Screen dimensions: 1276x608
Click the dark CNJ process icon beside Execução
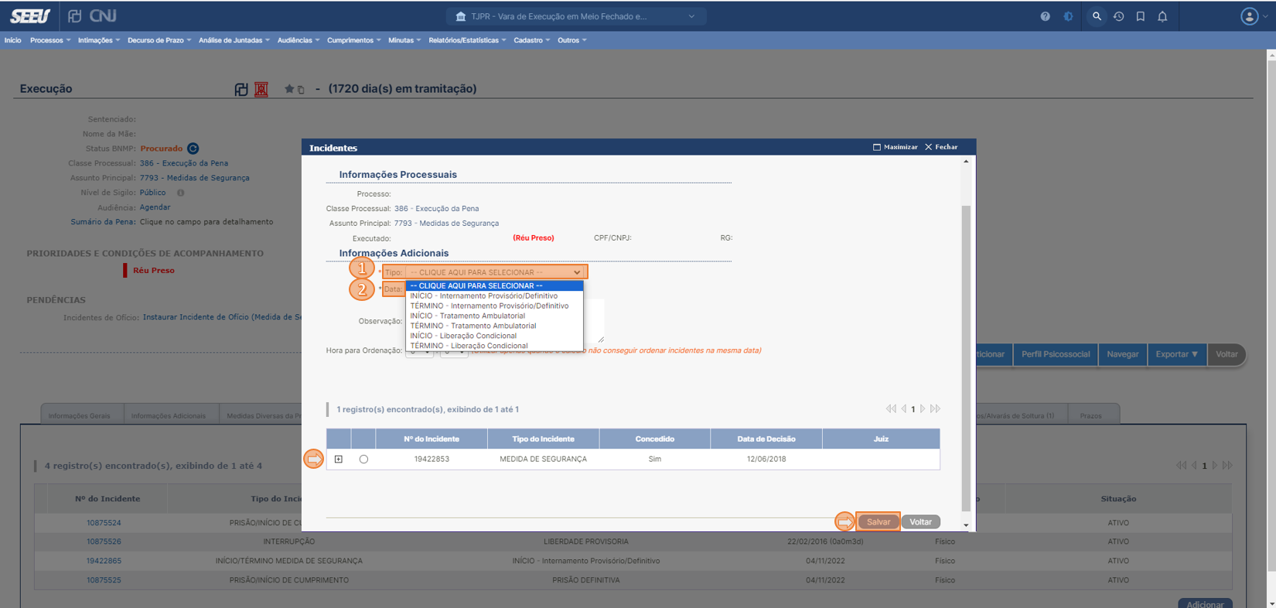[241, 90]
